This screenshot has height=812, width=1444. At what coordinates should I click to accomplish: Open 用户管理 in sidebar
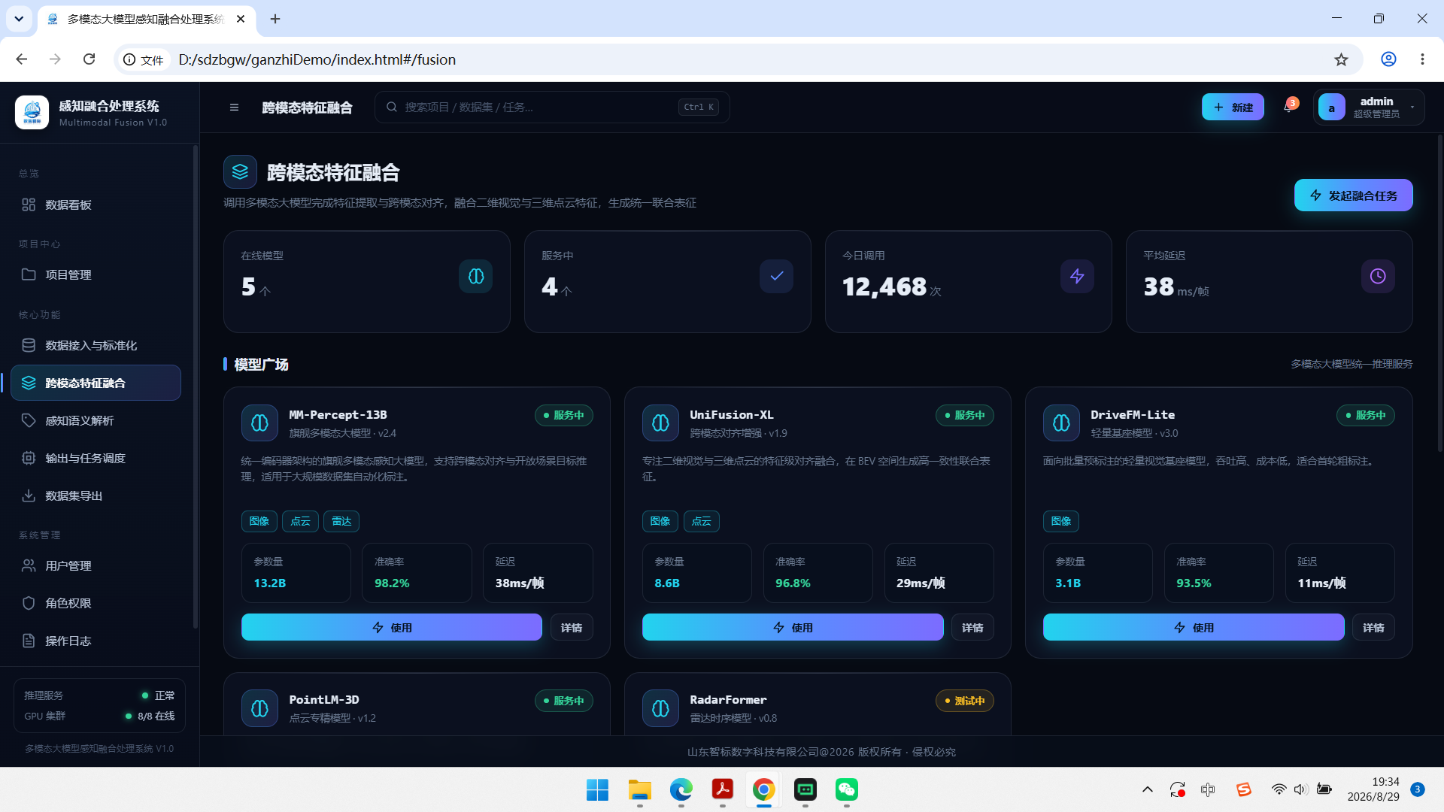click(x=96, y=565)
